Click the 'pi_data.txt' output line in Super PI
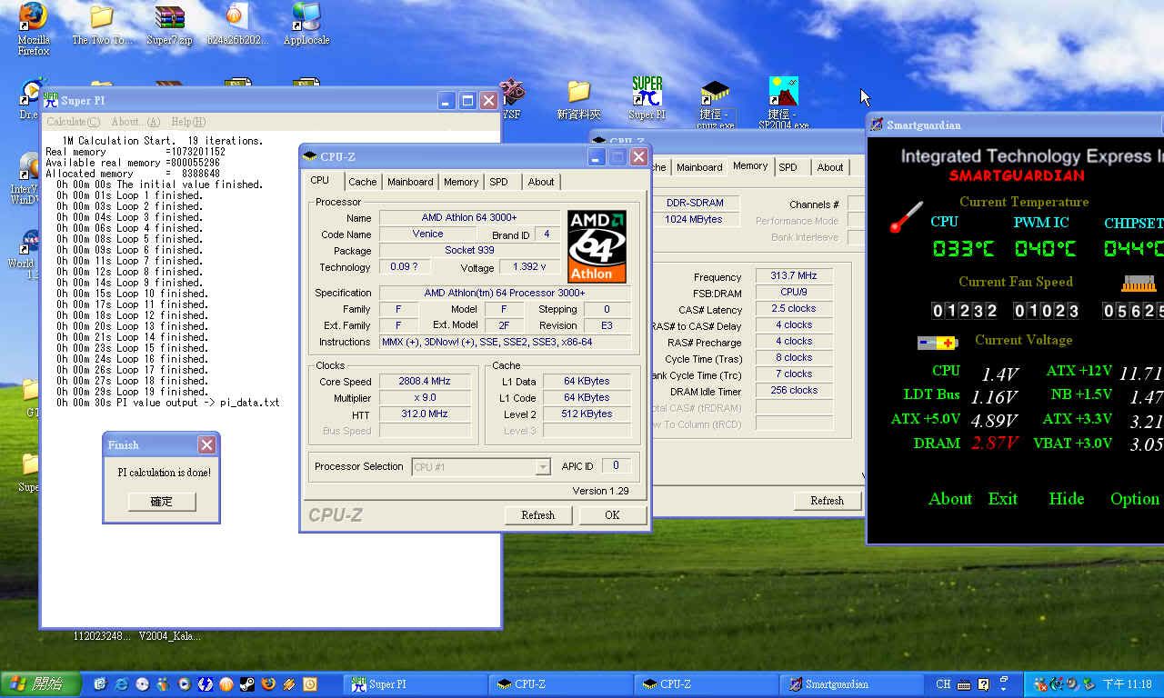Screen dimensions: 1164x698 point(167,403)
